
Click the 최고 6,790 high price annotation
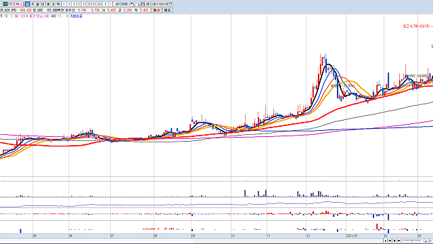[417, 26]
